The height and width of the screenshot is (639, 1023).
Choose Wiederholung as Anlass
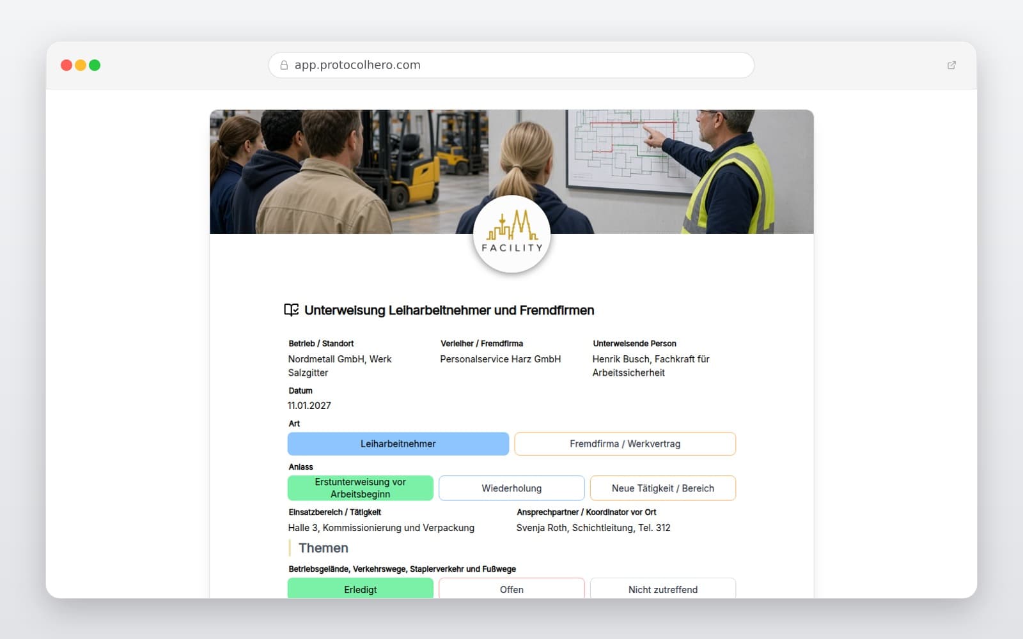[511, 488]
